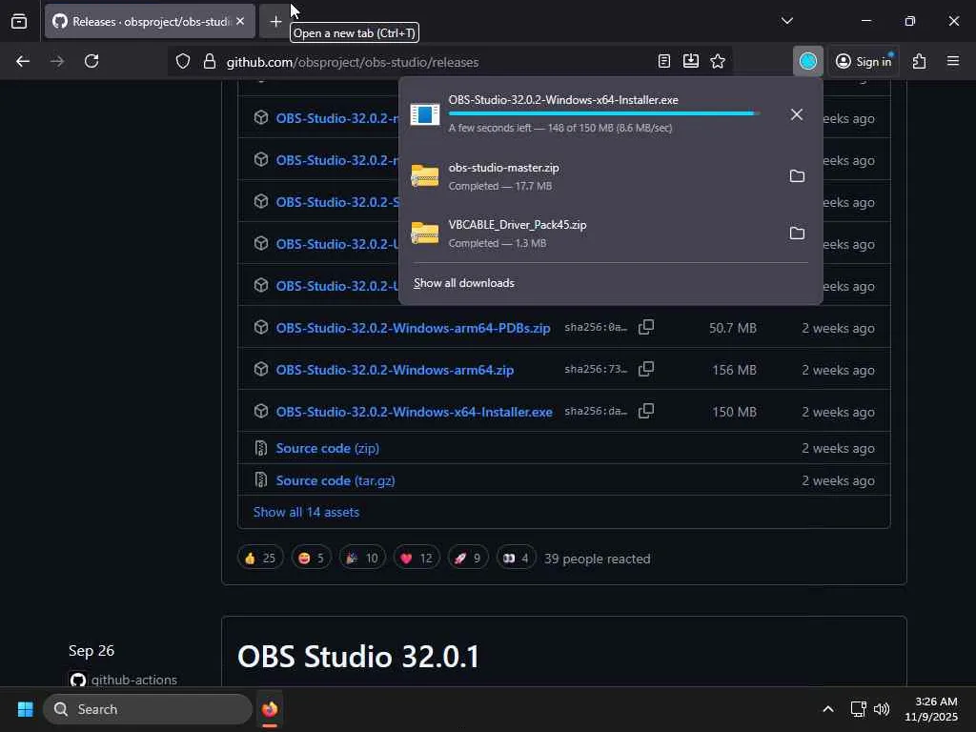Screen dimensions: 976x732
Task: Bookmark this page with star icon
Action: [x=718, y=61]
